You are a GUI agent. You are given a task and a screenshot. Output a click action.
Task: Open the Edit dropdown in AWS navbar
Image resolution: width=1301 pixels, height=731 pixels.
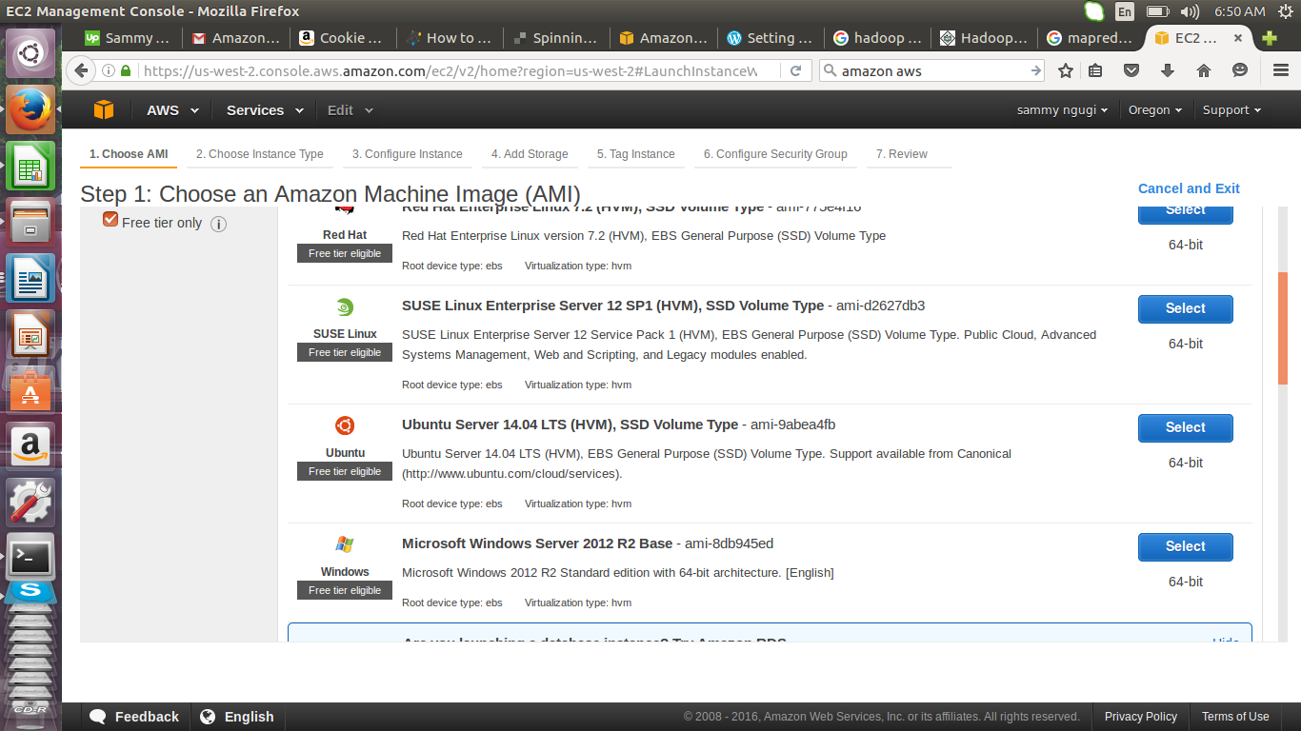(350, 110)
